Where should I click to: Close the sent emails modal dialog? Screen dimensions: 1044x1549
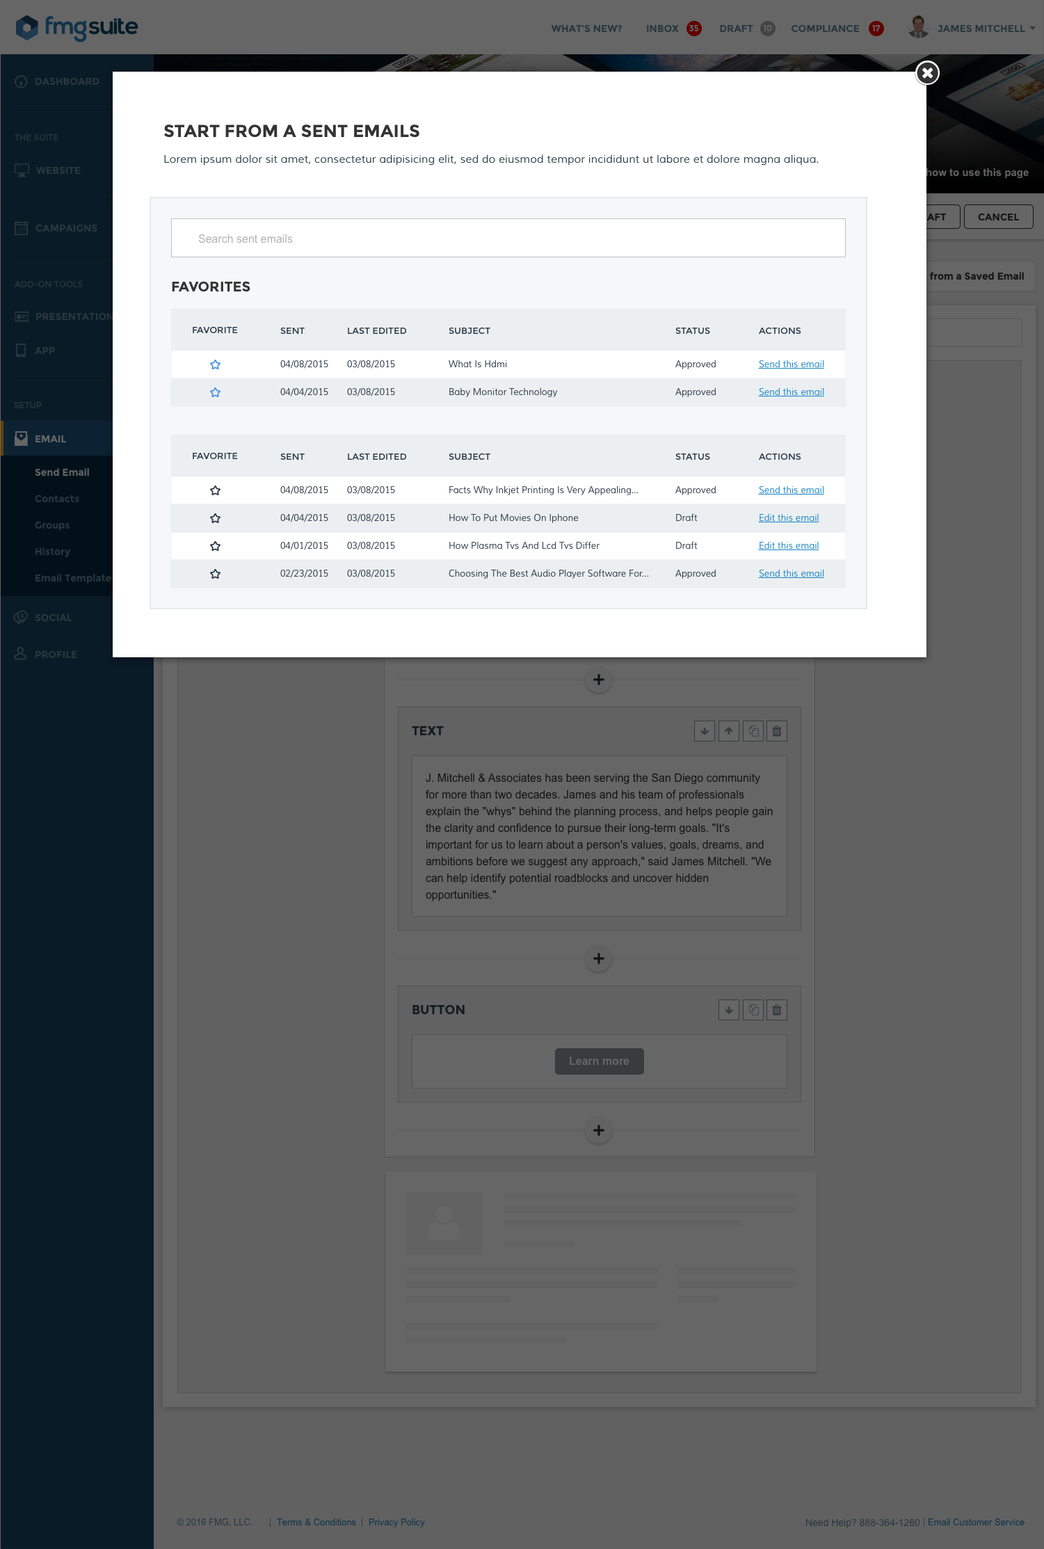click(927, 73)
